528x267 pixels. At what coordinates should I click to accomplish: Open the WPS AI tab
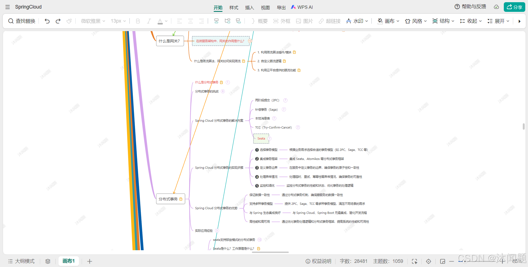pyautogui.click(x=302, y=7)
